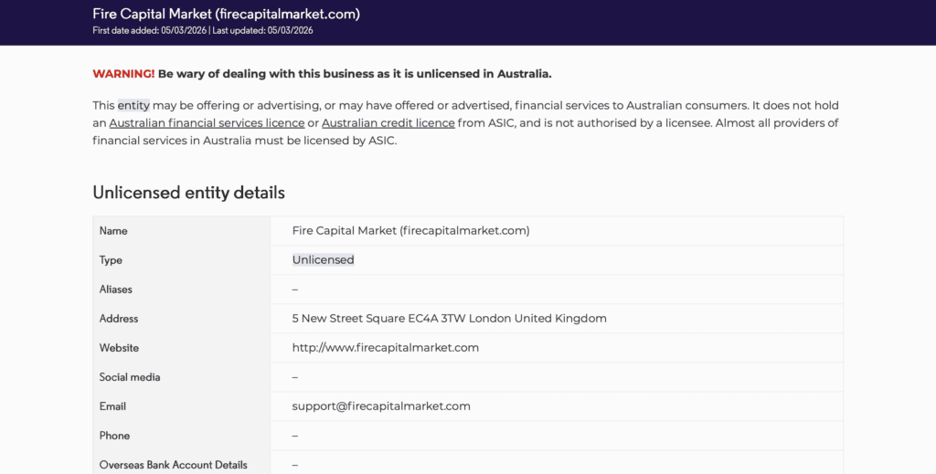The width and height of the screenshot is (936, 474).
Task: Click the support@firecapitalmarket.com email address
Action: pos(381,406)
